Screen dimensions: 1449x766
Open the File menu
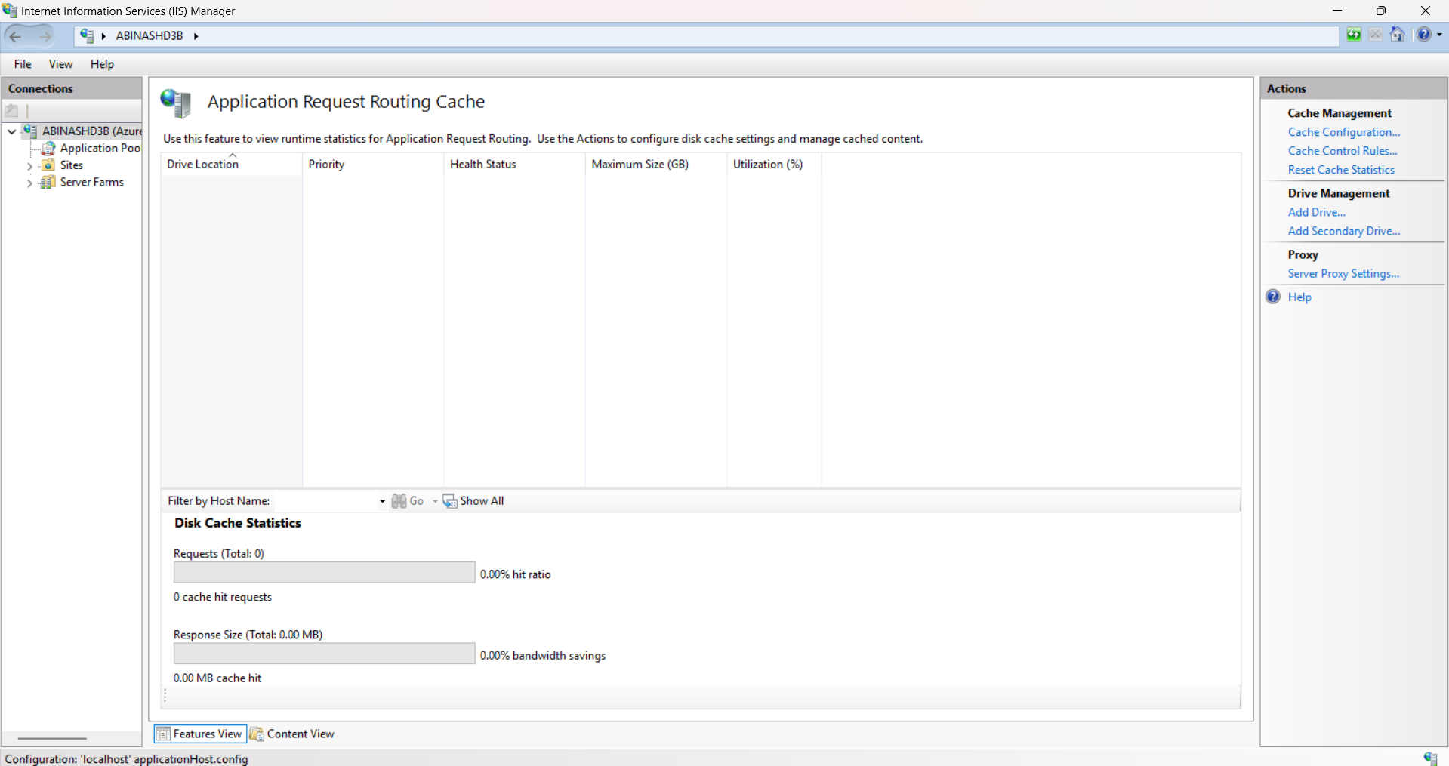pos(23,64)
